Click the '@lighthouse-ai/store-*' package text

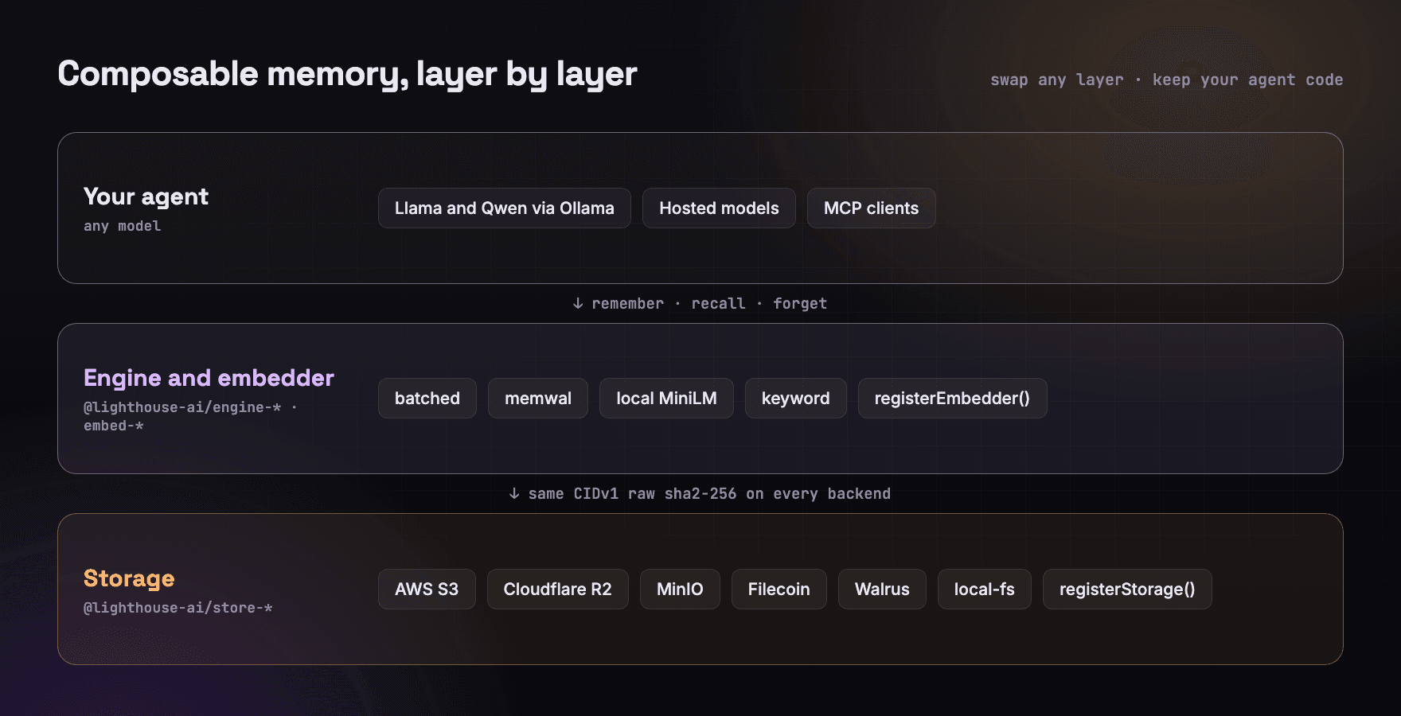coord(178,608)
